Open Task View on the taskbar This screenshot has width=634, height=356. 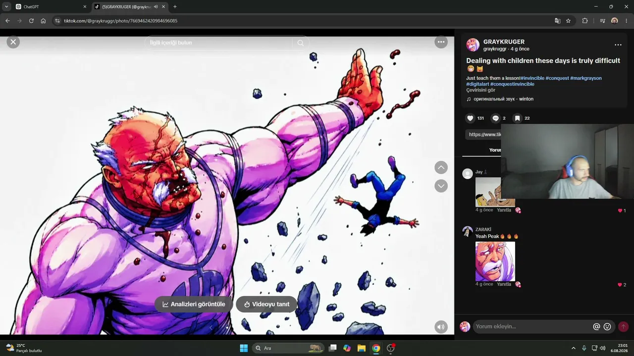tap(333, 348)
